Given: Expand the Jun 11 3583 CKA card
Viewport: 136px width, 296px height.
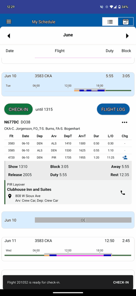Looking at the screenshot, I should tap(68, 249).
